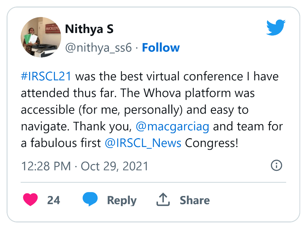Screen dimensions: 306x227
Task: Click the blue reply speech bubble icon
Action: [90, 199]
